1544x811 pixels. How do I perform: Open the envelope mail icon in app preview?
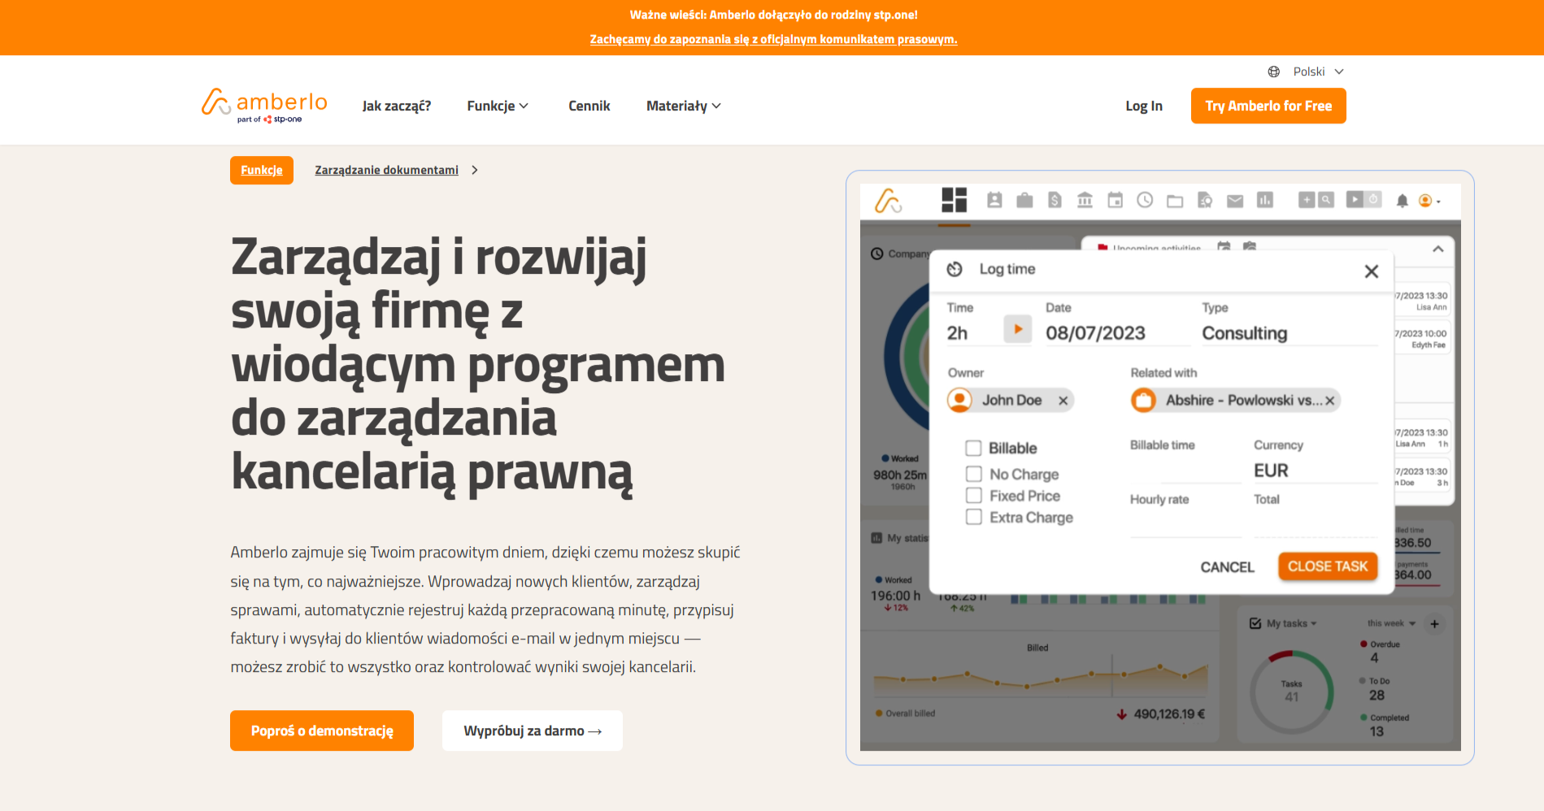point(1235,201)
